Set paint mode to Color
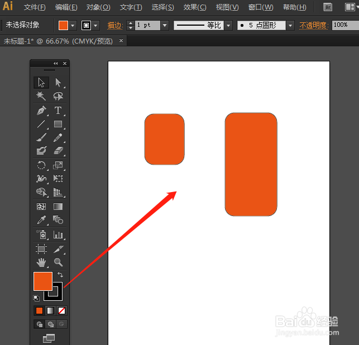This screenshot has height=345, width=359. [39, 310]
